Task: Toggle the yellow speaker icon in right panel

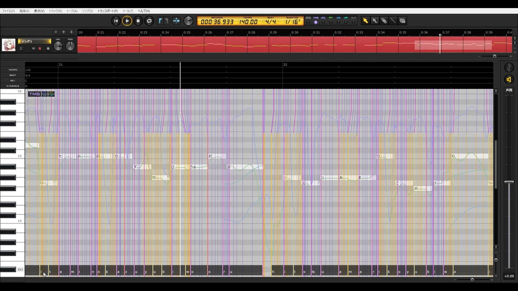Action: 509,80
